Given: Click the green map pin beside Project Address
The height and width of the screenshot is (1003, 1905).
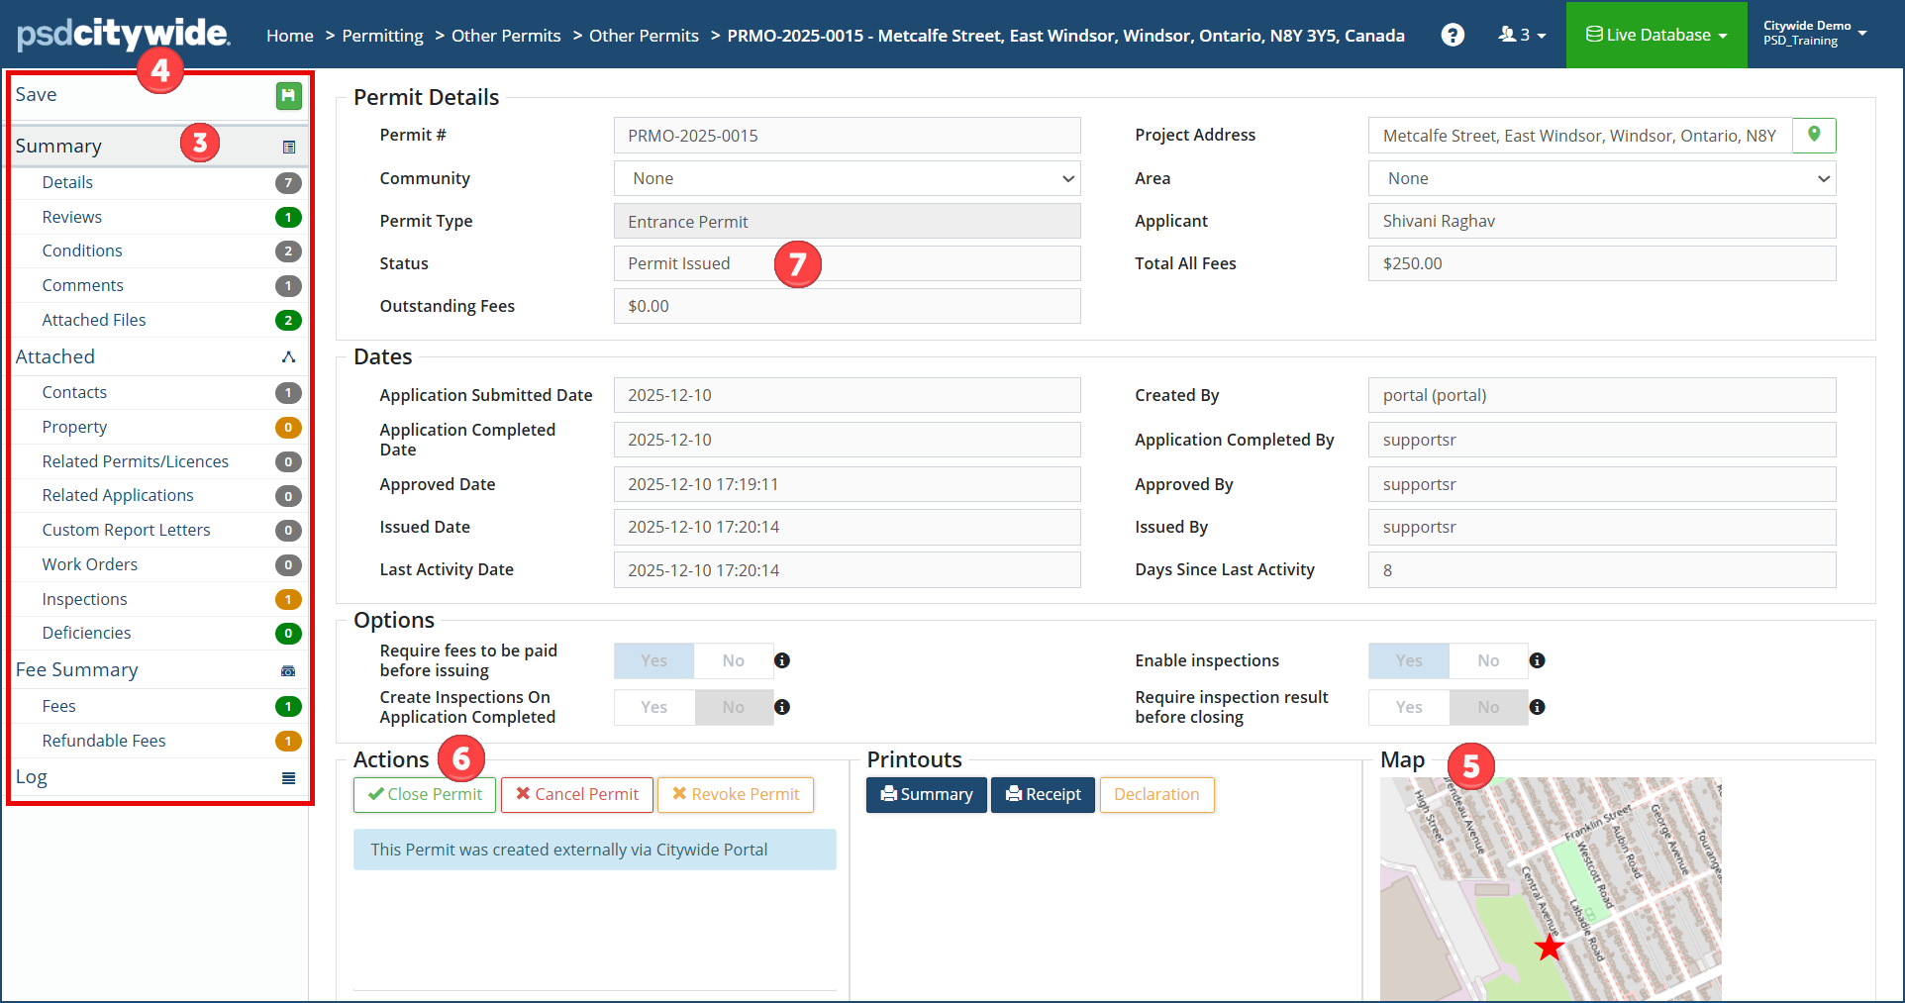Looking at the screenshot, I should click(1813, 135).
